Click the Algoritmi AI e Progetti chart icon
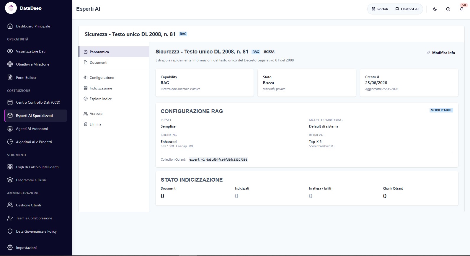 point(10,142)
